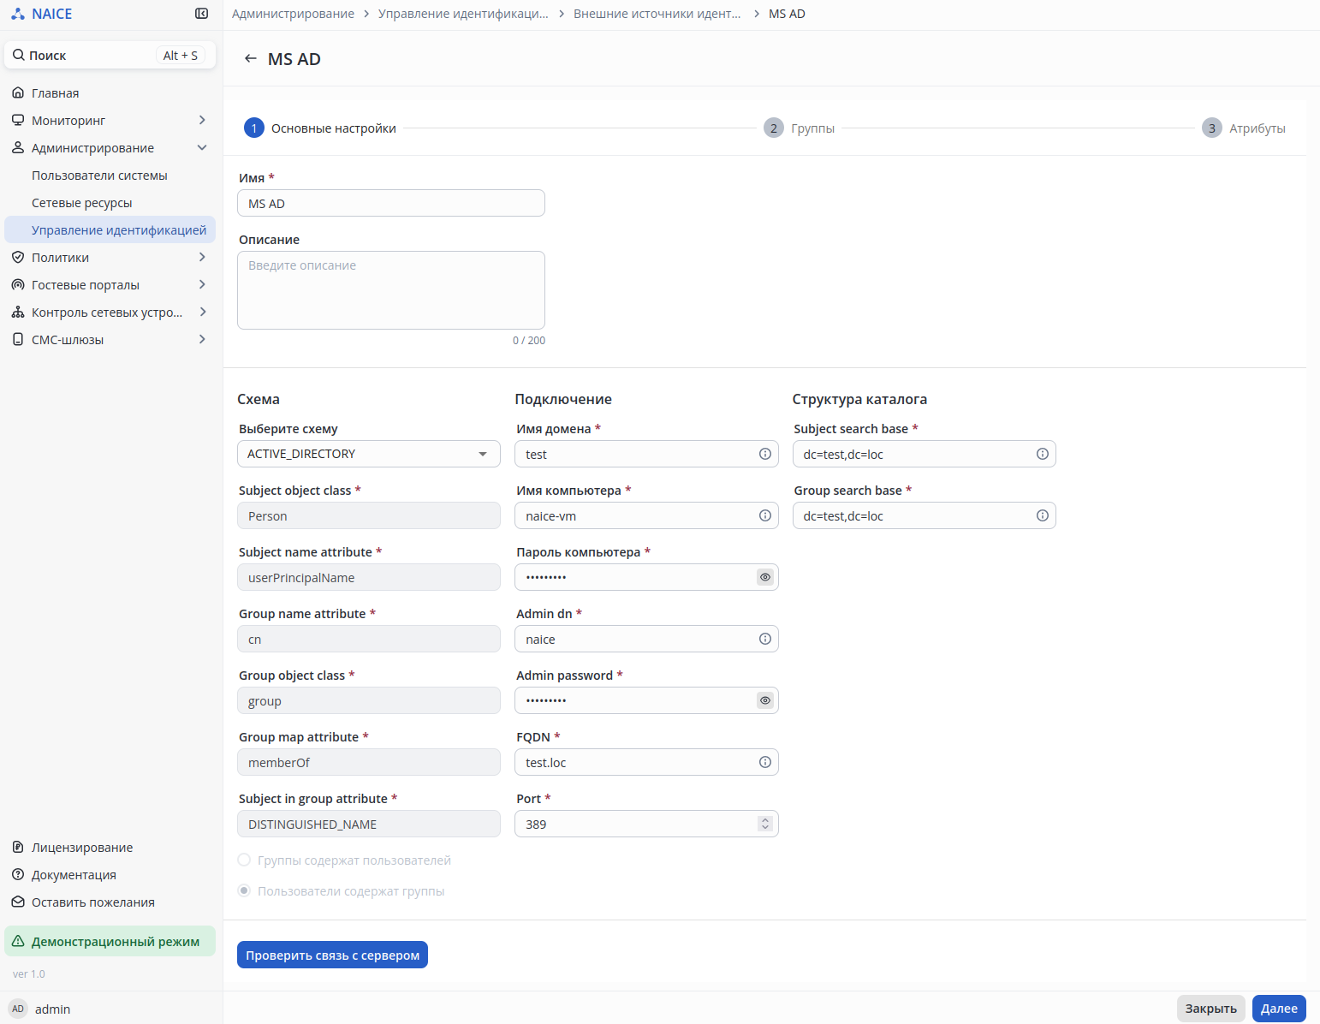Click the back arrow next to MS AD
This screenshot has height=1024, width=1320.
click(250, 58)
